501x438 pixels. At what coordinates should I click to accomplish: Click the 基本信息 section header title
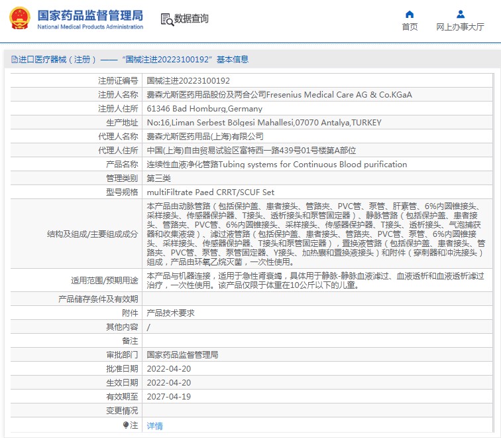[233, 60]
